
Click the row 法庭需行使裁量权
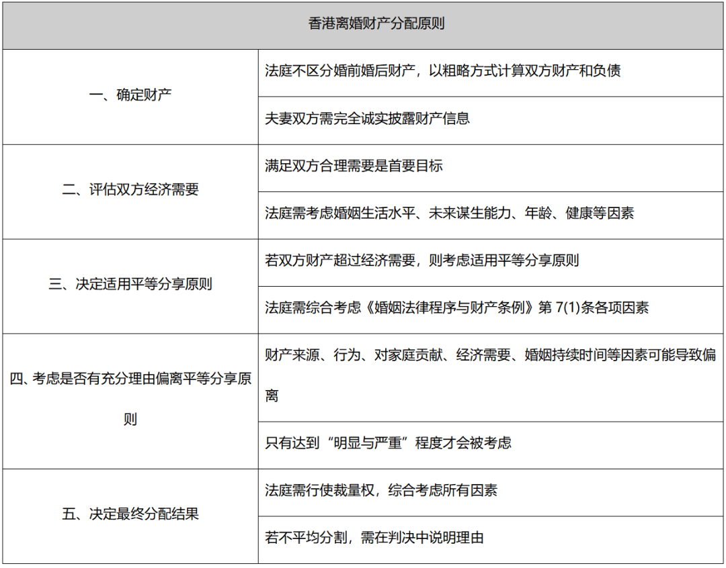(491, 493)
